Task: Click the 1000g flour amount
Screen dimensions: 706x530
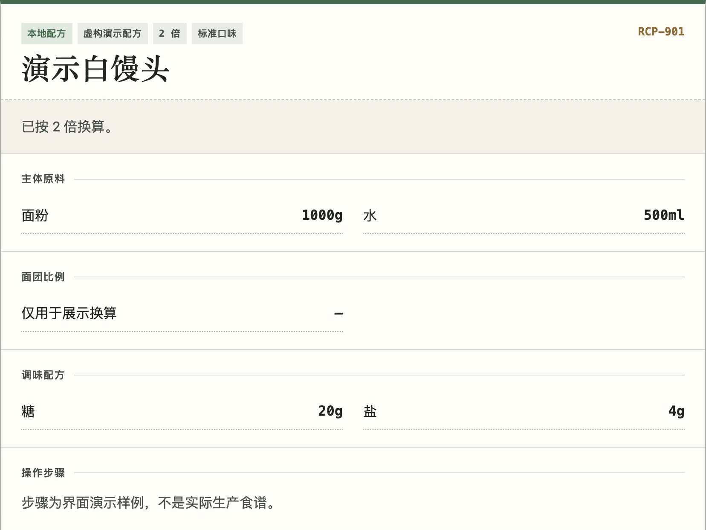Action: [x=322, y=215]
